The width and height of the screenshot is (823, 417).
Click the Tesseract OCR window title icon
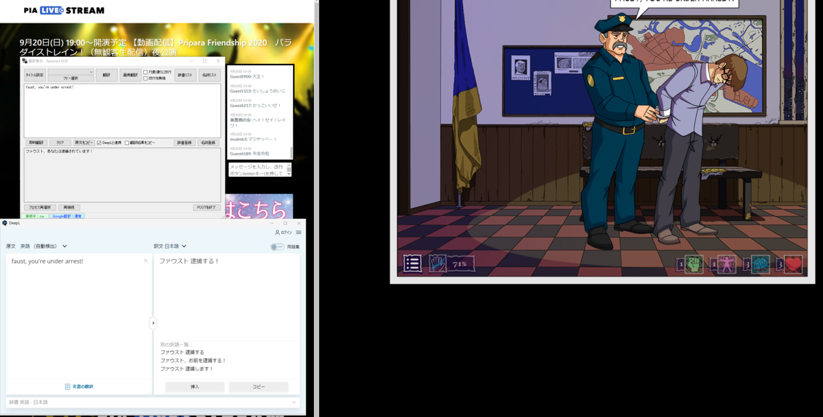pyautogui.click(x=25, y=61)
